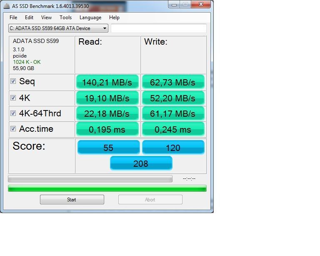Click the Write: column header
320x256 pixels.
156,42
